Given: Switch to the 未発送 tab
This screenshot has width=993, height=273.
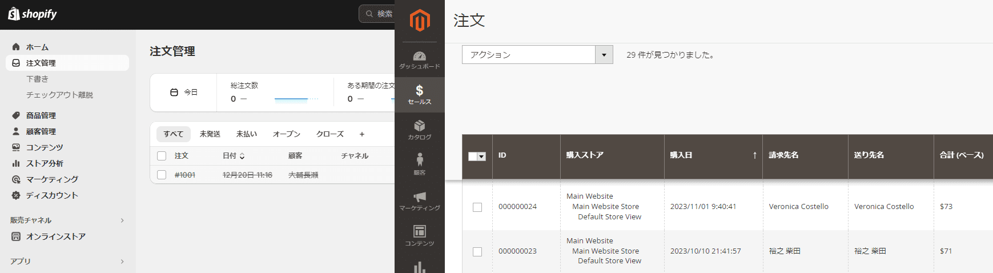Looking at the screenshot, I should [210, 134].
